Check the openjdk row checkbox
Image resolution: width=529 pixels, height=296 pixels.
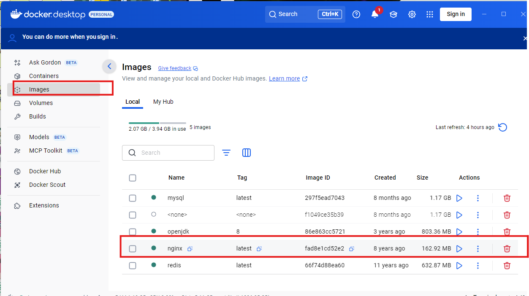[133, 232]
